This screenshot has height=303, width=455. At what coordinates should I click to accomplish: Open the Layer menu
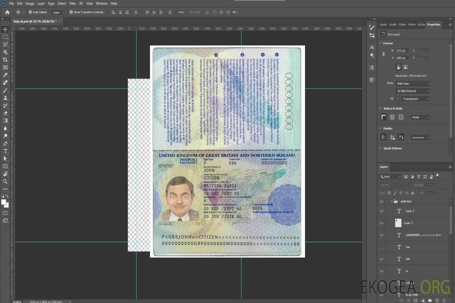click(41, 3)
